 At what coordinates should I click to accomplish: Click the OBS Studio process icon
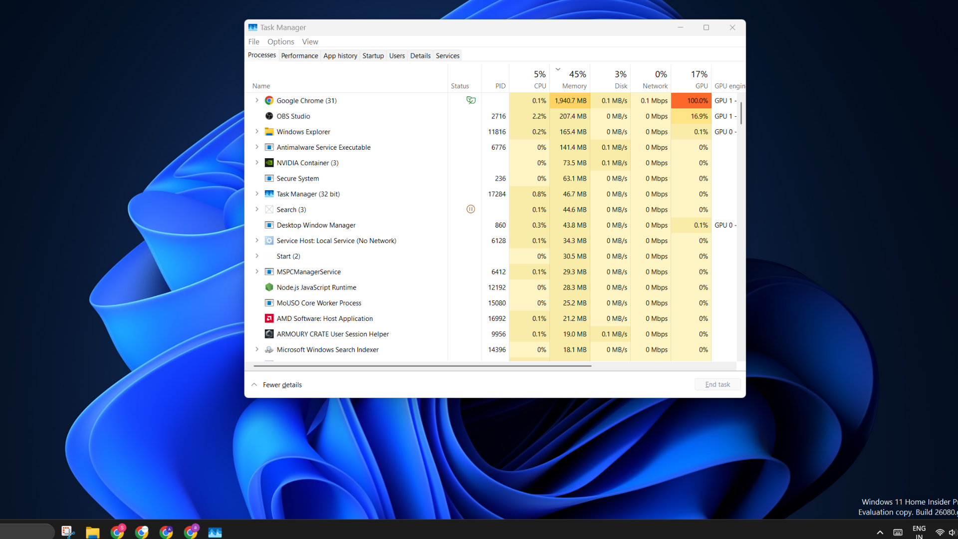tap(269, 116)
